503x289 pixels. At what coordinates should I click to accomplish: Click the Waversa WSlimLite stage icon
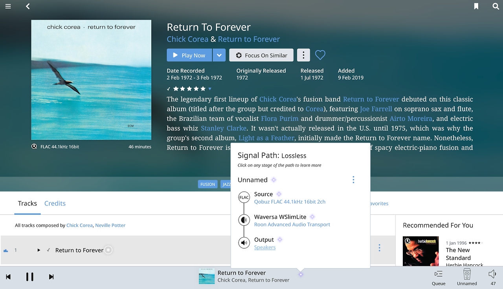pos(244,220)
